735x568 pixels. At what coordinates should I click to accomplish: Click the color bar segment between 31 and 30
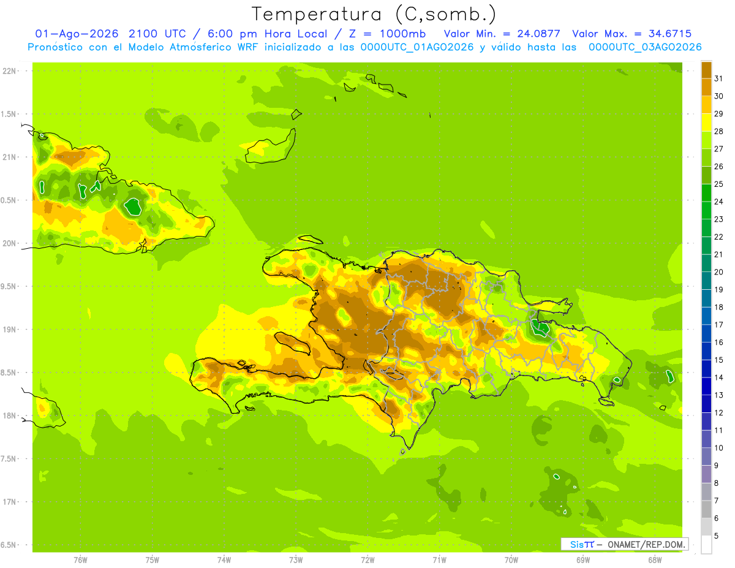click(x=706, y=87)
